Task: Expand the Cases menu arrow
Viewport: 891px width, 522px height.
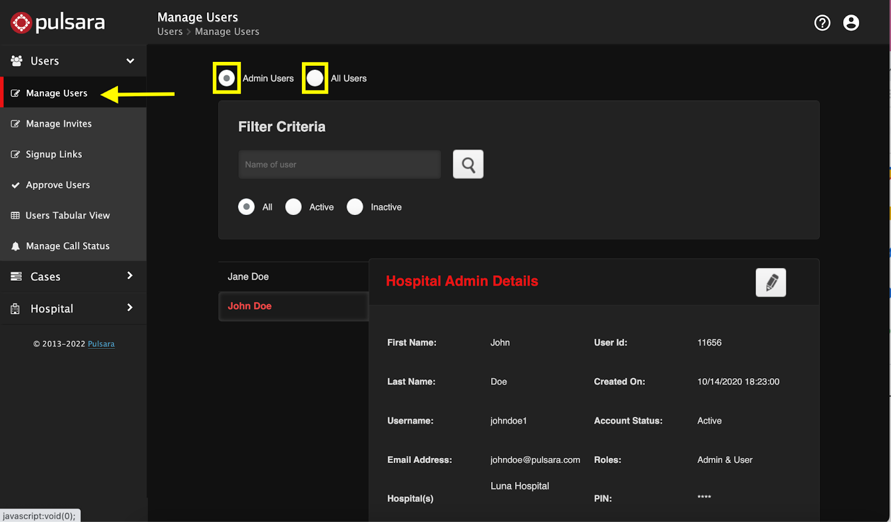Action: tap(130, 276)
